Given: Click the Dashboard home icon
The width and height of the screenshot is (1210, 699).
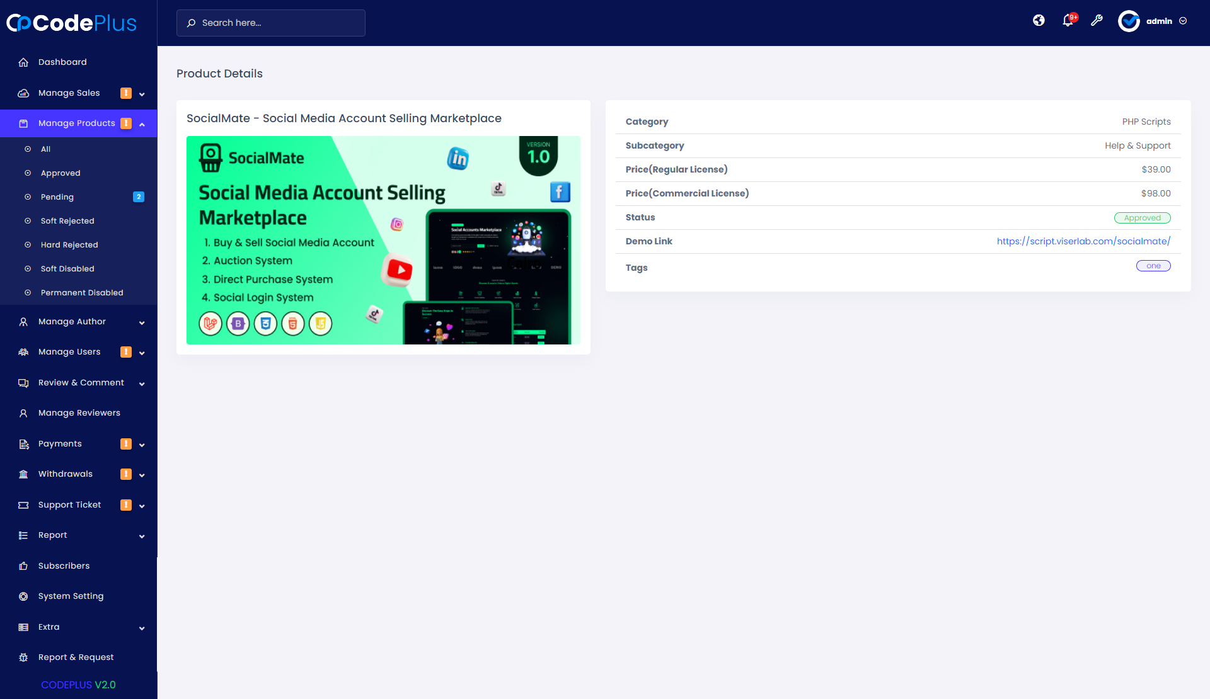Looking at the screenshot, I should 23,62.
